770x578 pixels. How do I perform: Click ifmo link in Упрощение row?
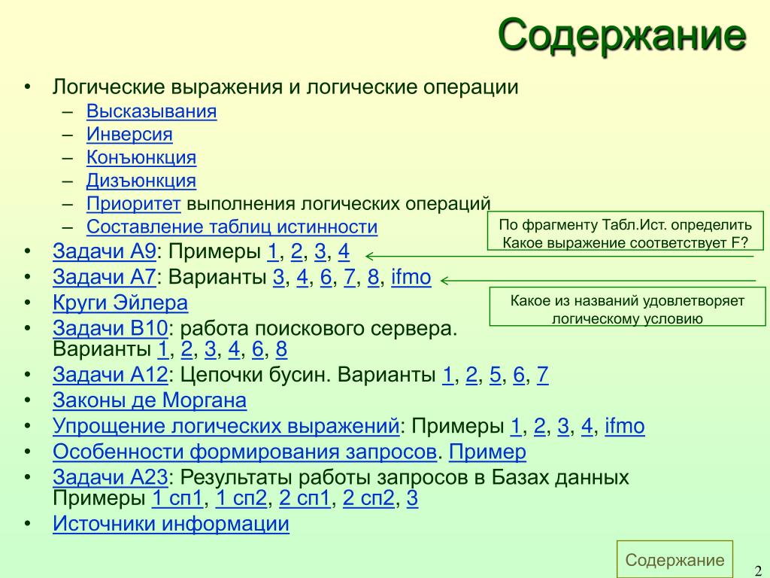625,426
